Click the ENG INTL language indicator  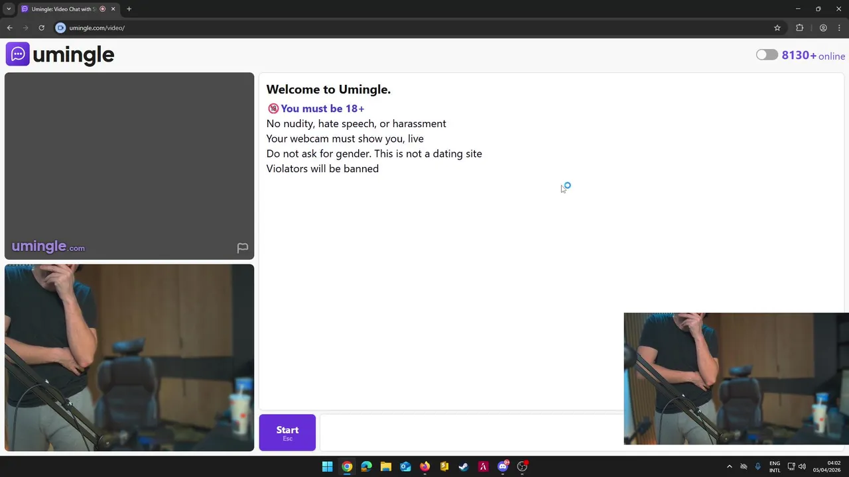click(x=775, y=466)
